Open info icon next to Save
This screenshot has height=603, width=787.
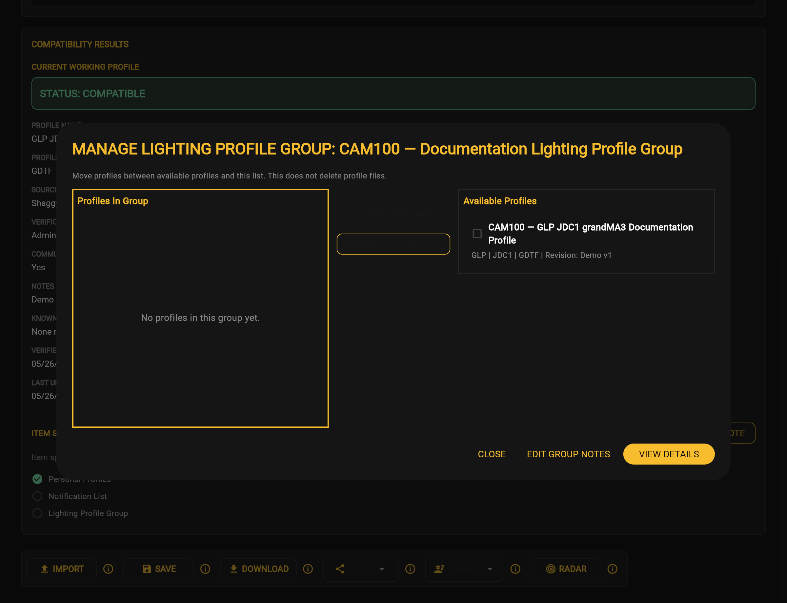coord(205,569)
